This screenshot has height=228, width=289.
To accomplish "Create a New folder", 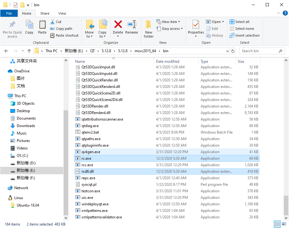I will (x=149, y=29).
